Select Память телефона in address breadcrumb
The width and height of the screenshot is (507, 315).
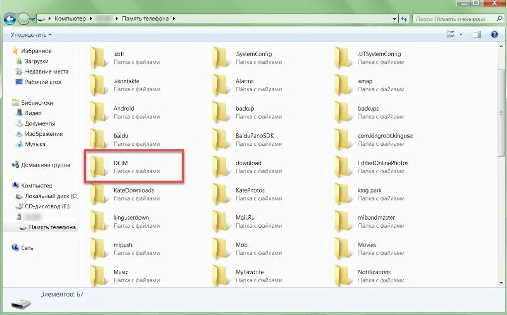point(145,19)
